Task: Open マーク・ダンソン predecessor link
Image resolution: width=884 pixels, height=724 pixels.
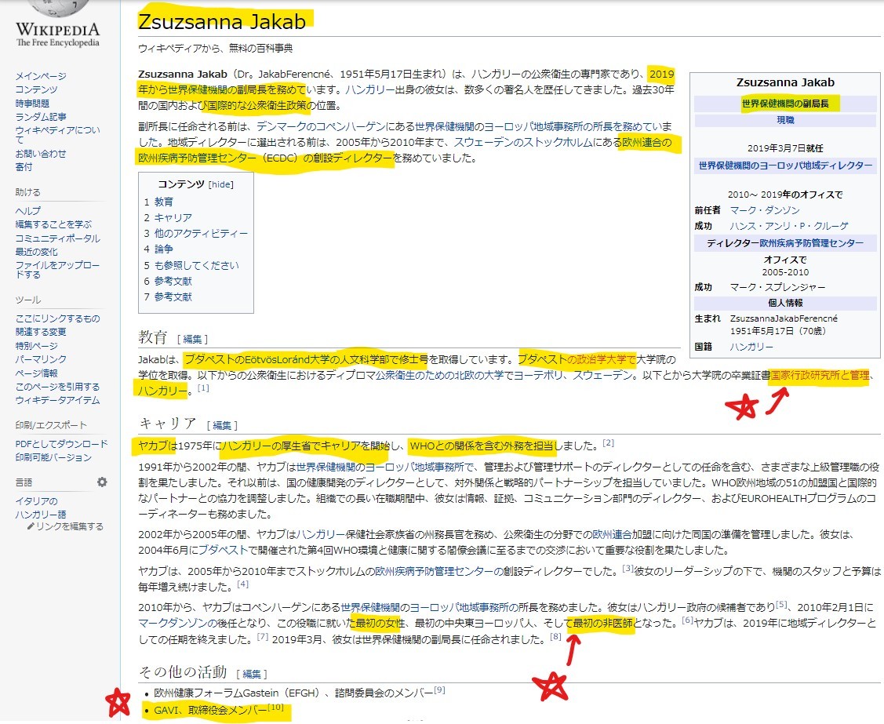Action: tap(765, 210)
